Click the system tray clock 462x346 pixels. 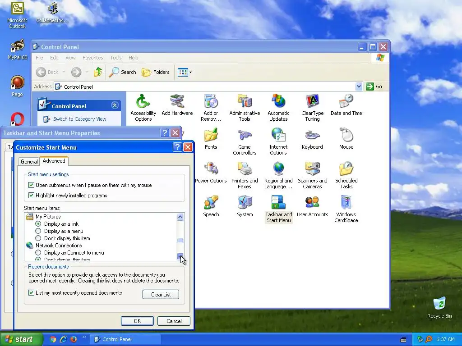445,339
